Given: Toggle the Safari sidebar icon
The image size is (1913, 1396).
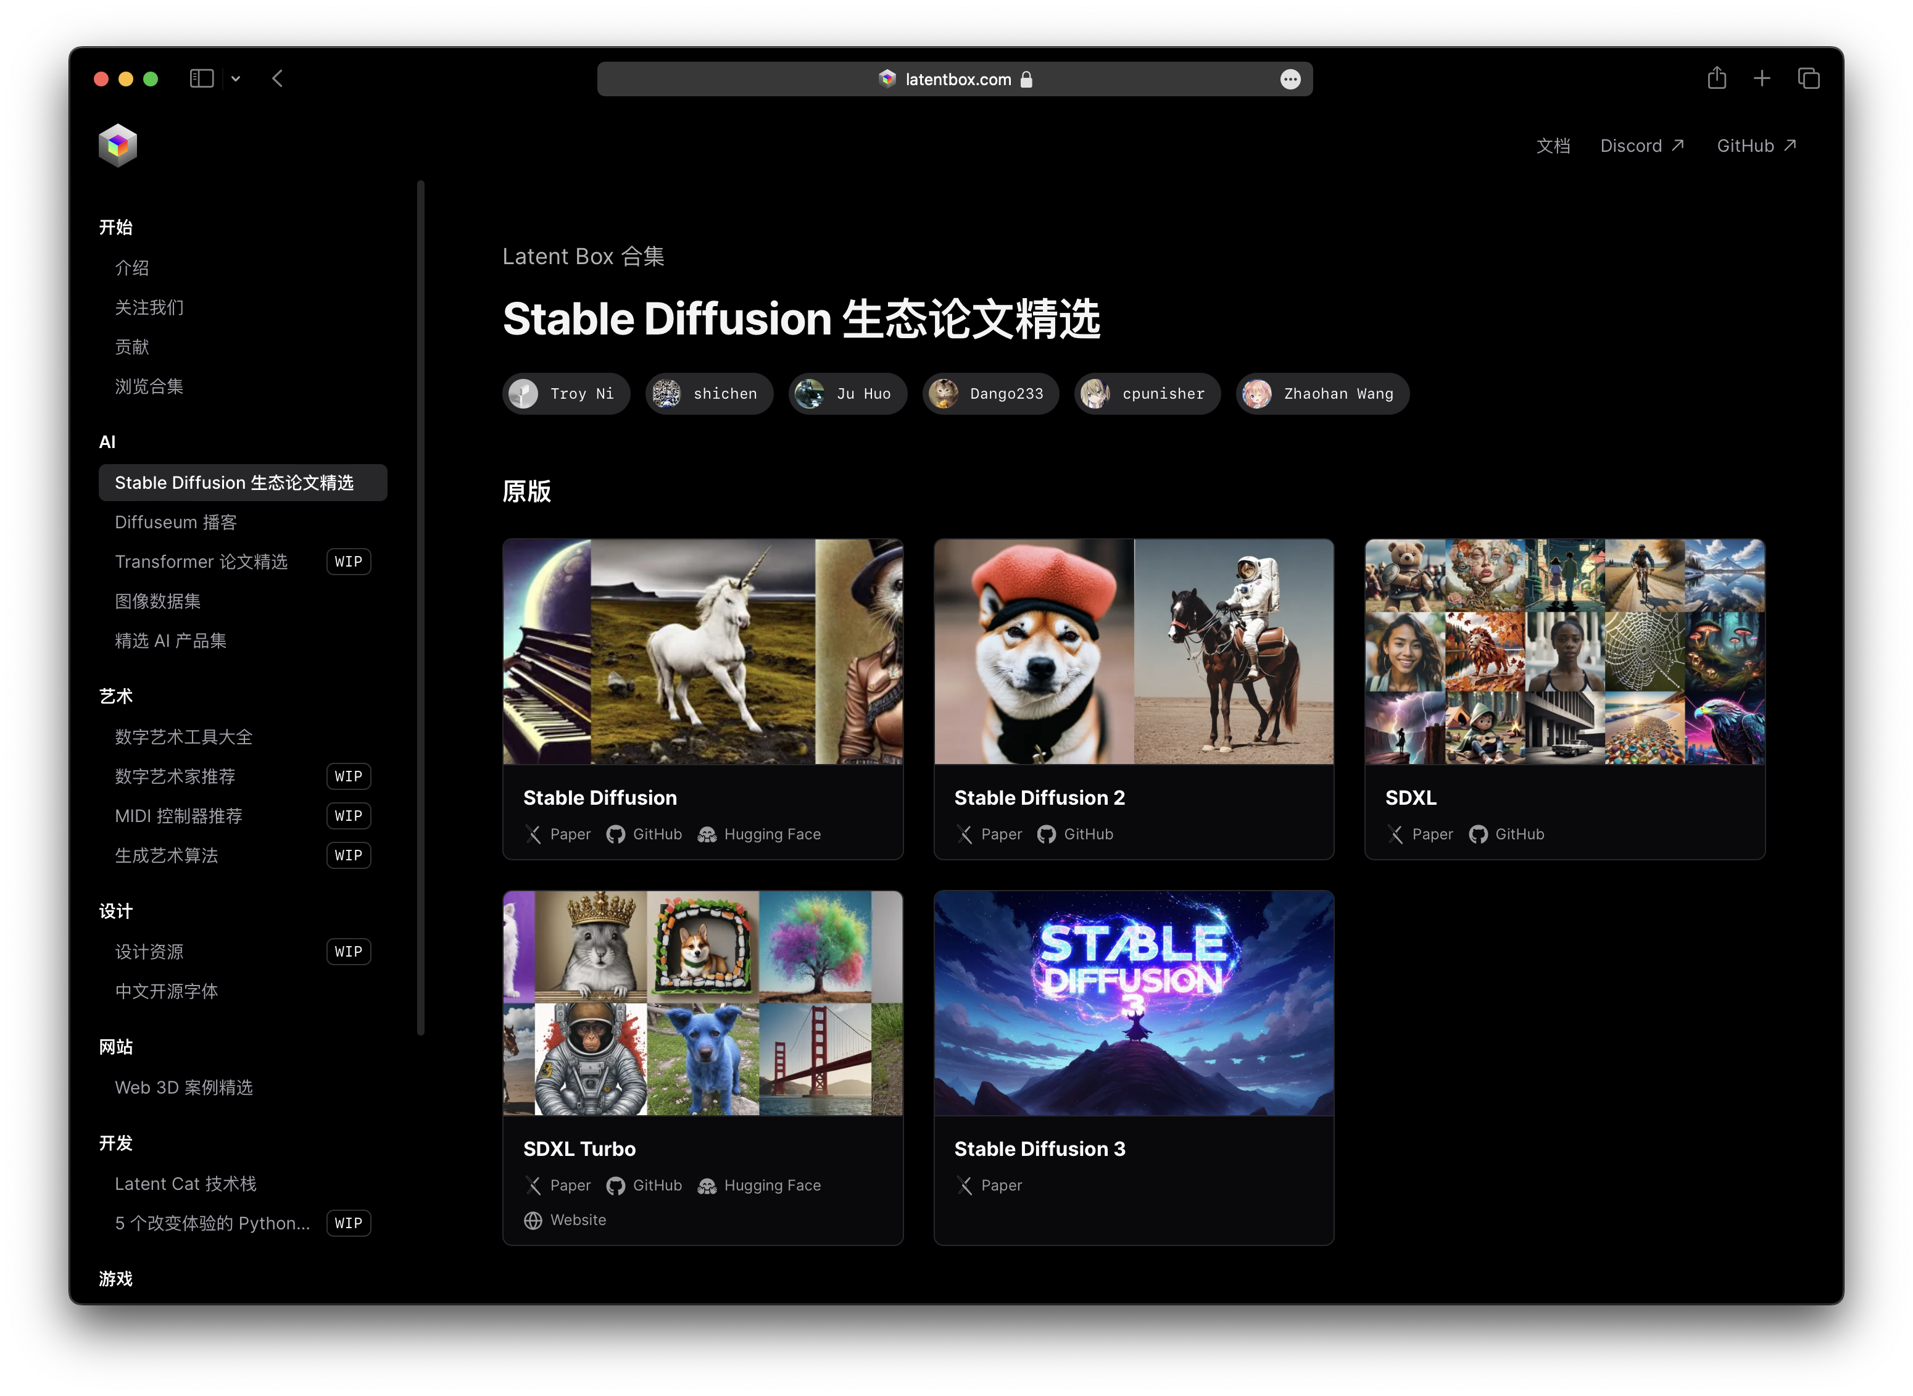Looking at the screenshot, I should [x=201, y=78].
